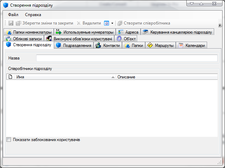
Task: Switch to Папки номенклатуры tab
Action: [29, 32]
